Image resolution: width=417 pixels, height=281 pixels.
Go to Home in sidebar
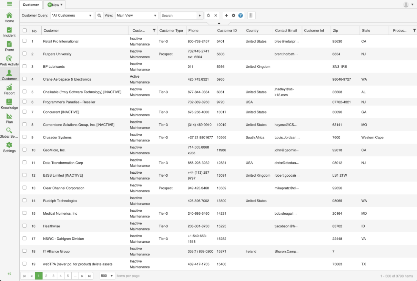[9, 17]
